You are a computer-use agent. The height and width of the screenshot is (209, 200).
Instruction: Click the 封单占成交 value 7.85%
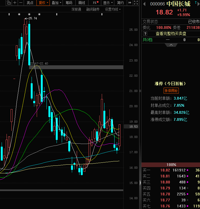click(179, 105)
